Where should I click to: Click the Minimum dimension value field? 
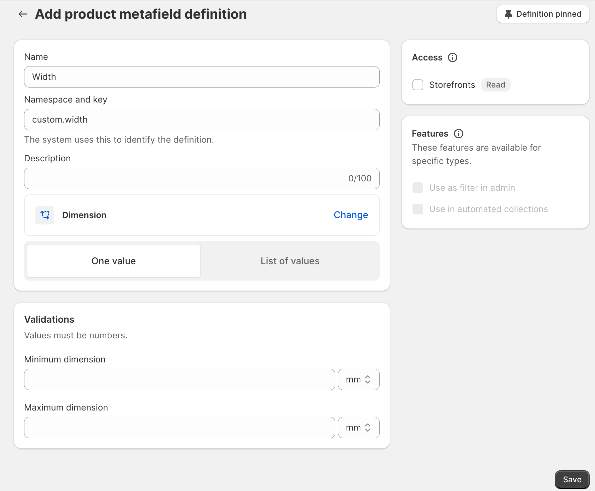(180, 379)
